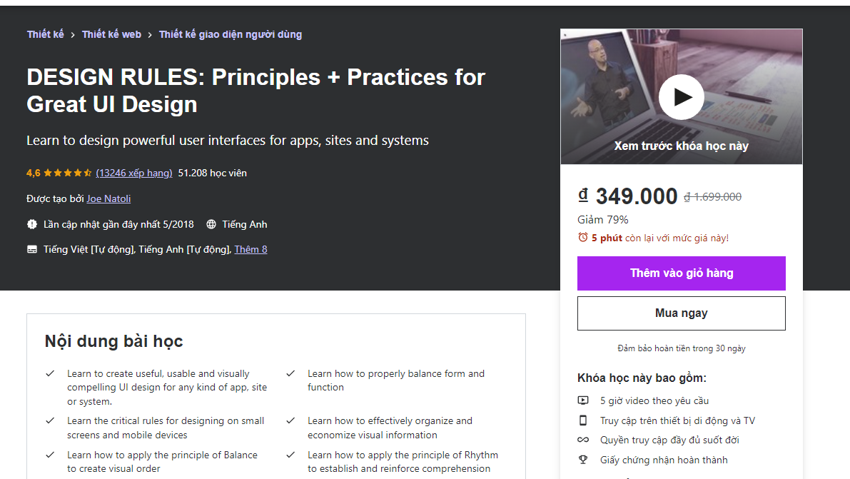
Task: Open the Thiết kế giao diện người dùng breadcrumb
Action: pyautogui.click(x=231, y=34)
